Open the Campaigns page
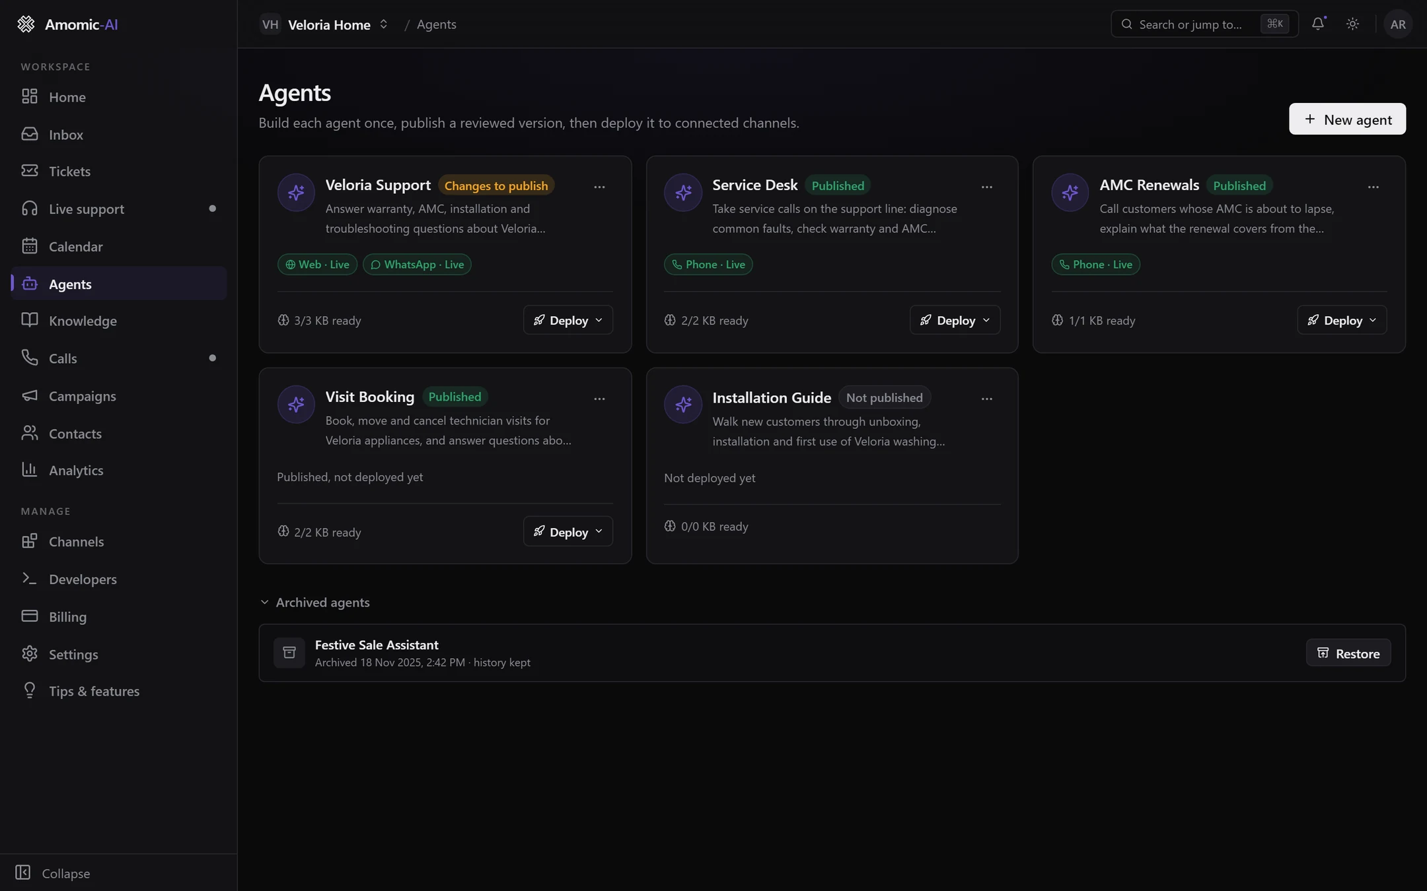 (x=119, y=395)
